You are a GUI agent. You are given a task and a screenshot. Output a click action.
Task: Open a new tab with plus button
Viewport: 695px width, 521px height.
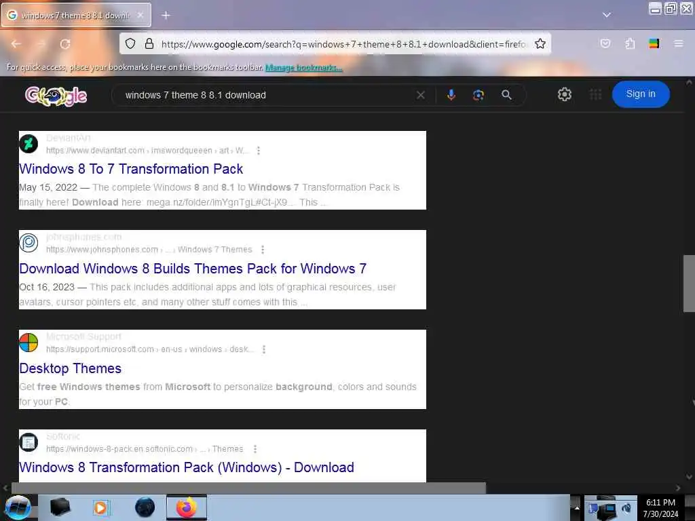pos(166,15)
